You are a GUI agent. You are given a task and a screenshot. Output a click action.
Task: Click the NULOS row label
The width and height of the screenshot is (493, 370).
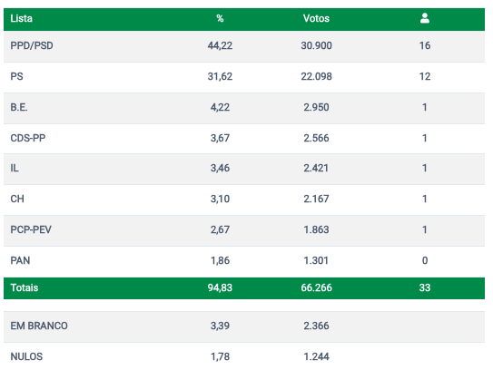coord(26,356)
